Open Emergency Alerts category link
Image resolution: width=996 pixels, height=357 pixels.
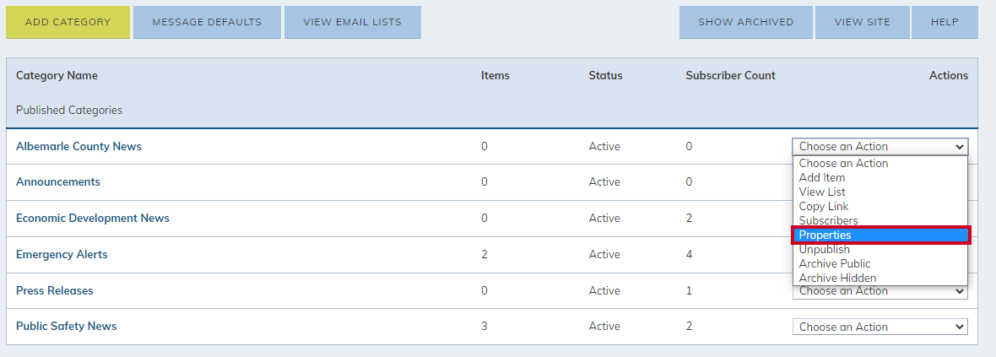(x=62, y=254)
